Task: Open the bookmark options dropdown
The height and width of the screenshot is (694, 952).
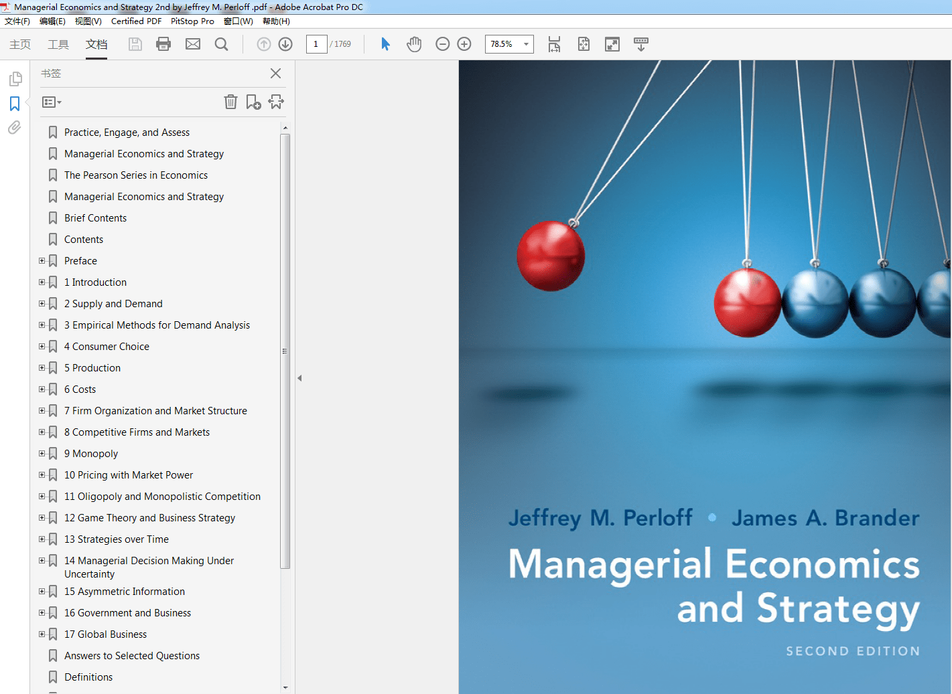Action: point(51,102)
